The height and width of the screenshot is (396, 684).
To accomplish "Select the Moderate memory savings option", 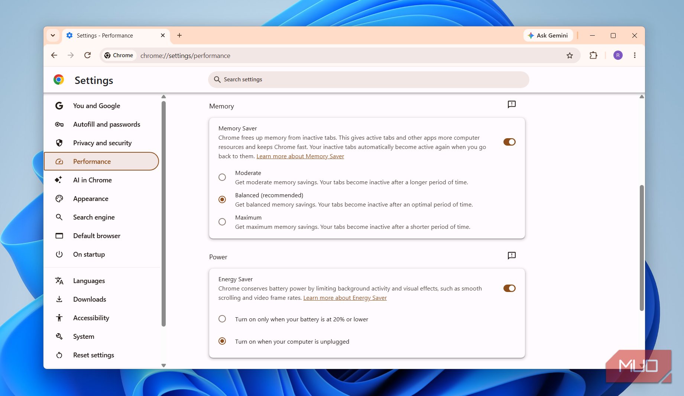I will pos(222,177).
